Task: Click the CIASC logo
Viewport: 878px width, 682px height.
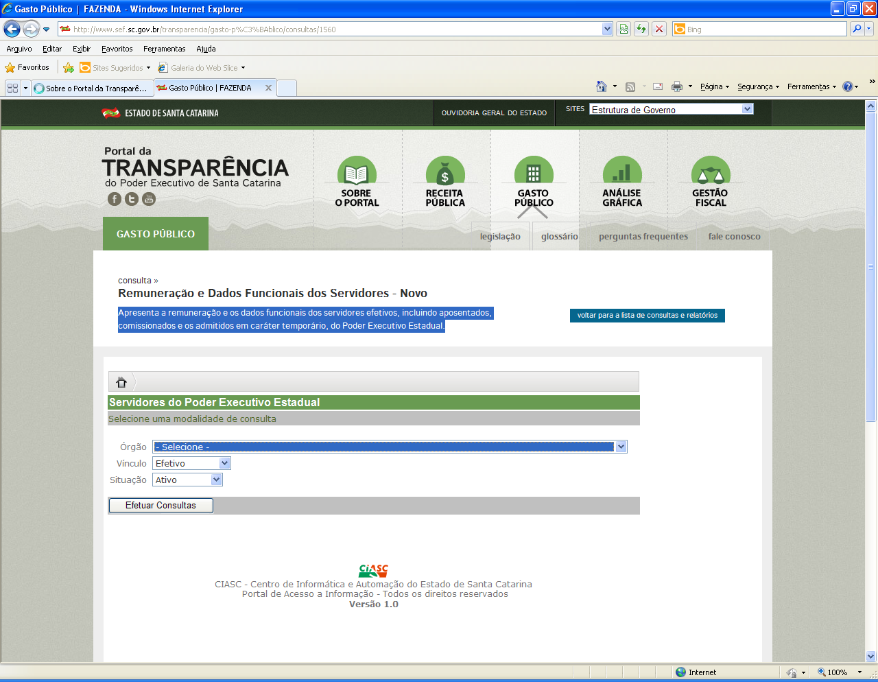Action: 373,571
